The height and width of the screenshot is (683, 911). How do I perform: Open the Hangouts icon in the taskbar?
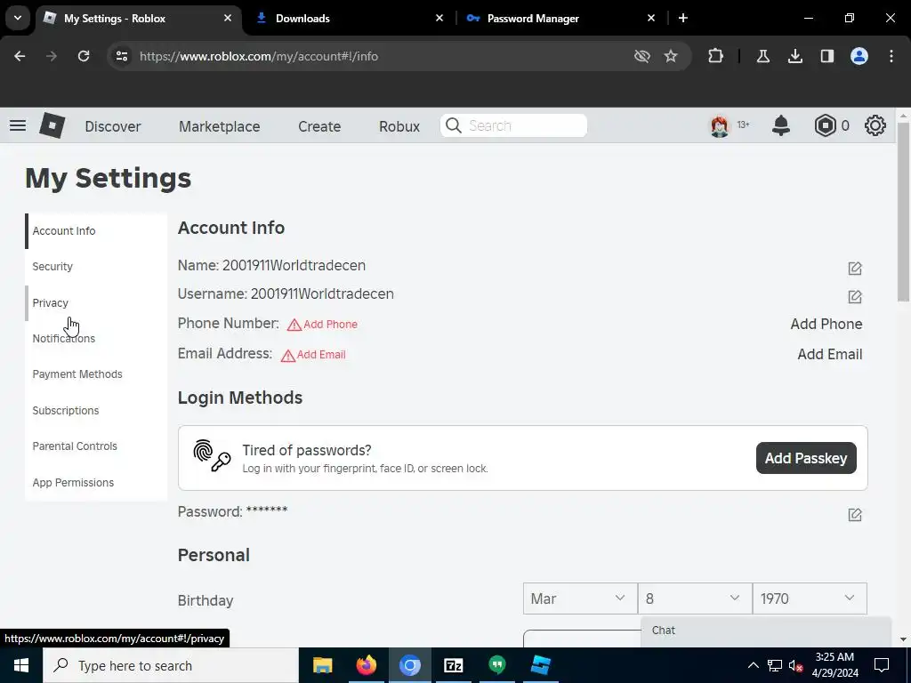point(496,665)
